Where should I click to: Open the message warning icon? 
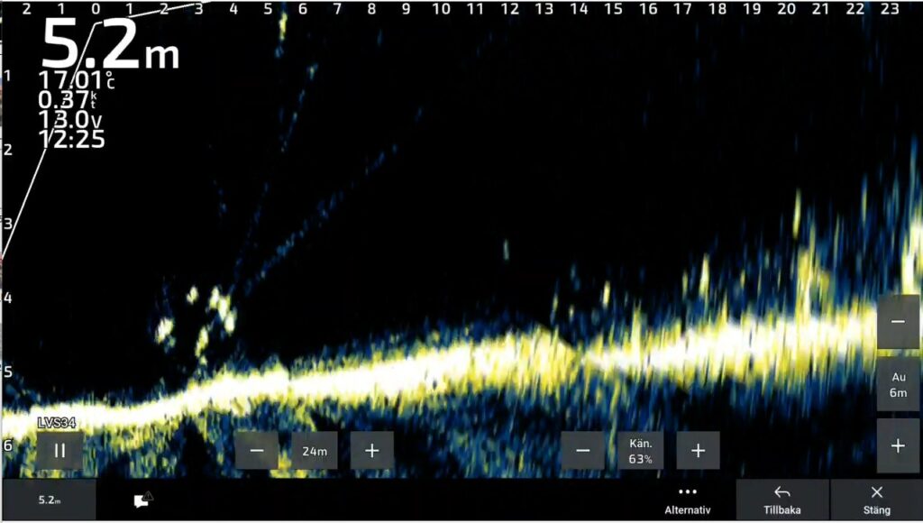tap(143, 500)
